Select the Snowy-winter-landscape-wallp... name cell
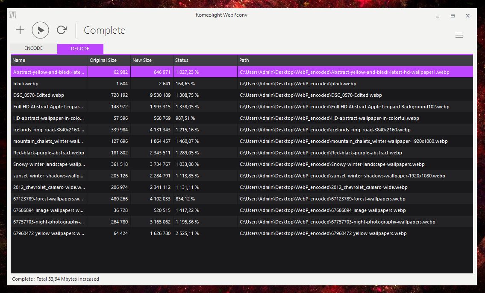The width and height of the screenshot is (485, 293). click(x=49, y=164)
